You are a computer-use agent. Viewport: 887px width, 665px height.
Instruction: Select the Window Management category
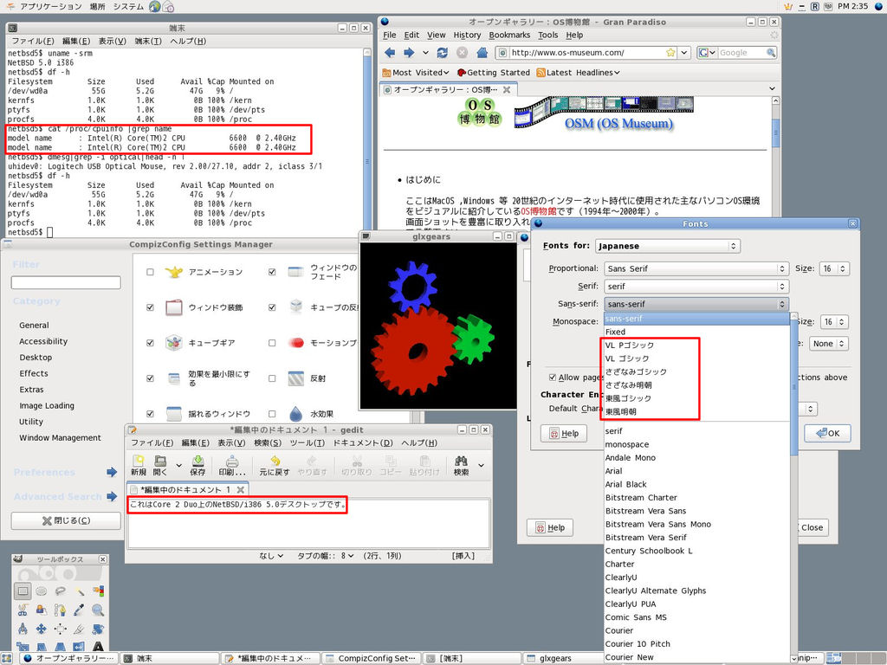click(60, 437)
